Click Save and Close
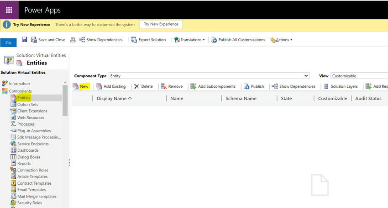 click(48, 40)
